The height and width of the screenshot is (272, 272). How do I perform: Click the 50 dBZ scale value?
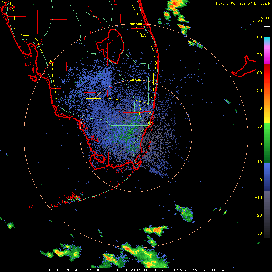coord(260,91)
